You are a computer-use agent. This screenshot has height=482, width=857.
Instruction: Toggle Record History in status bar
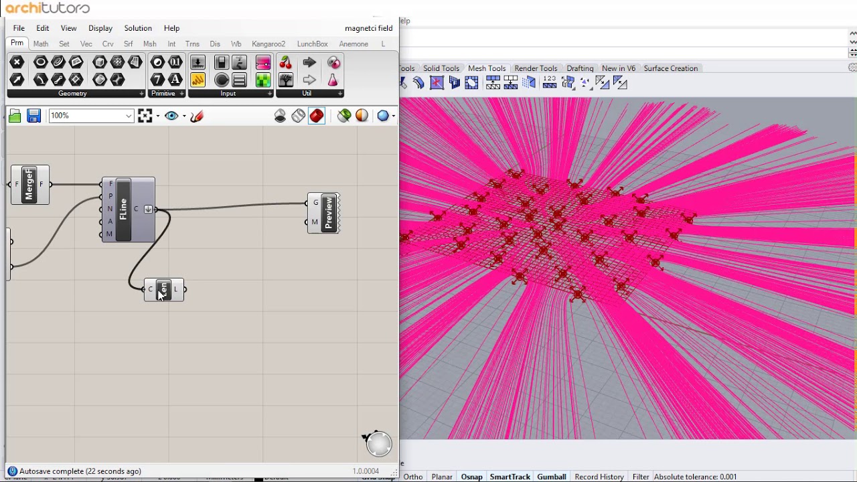[599, 477]
